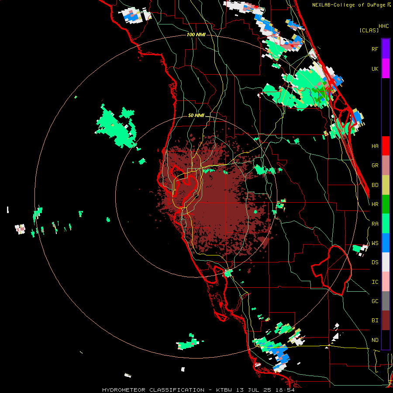Click the '18:54' timestamp
Image resolution: width=393 pixels, height=393 pixels.
[x=285, y=390]
